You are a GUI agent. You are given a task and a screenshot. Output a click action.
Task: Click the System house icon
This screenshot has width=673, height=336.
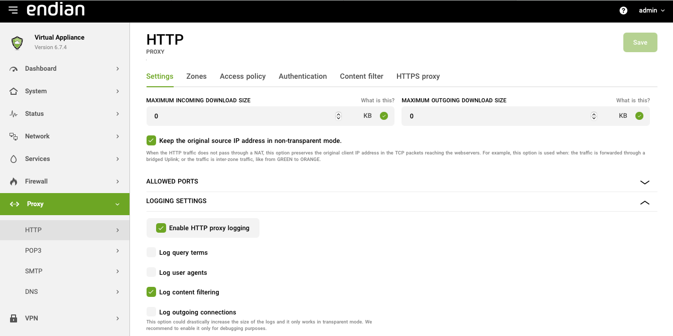click(14, 91)
